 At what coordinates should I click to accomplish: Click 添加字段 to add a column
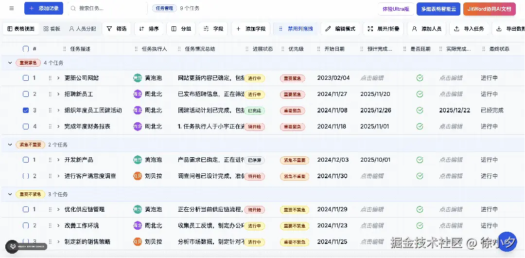(x=251, y=29)
